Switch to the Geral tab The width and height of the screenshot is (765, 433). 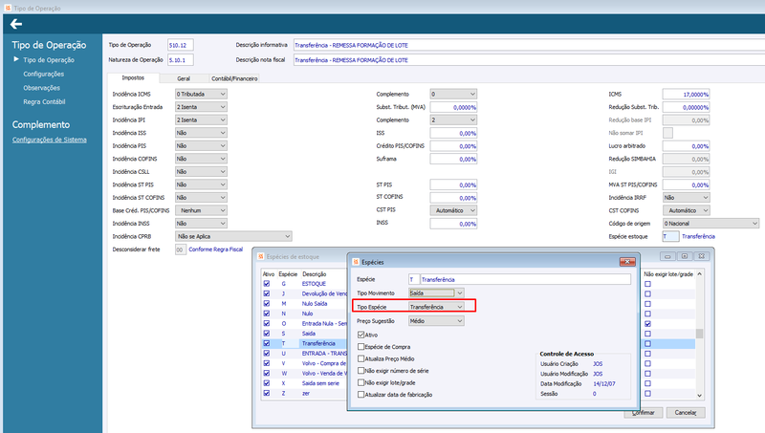point(183,78)
